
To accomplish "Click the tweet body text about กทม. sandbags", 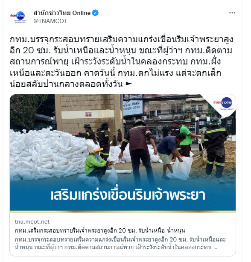I will click(x=121, y=62).
